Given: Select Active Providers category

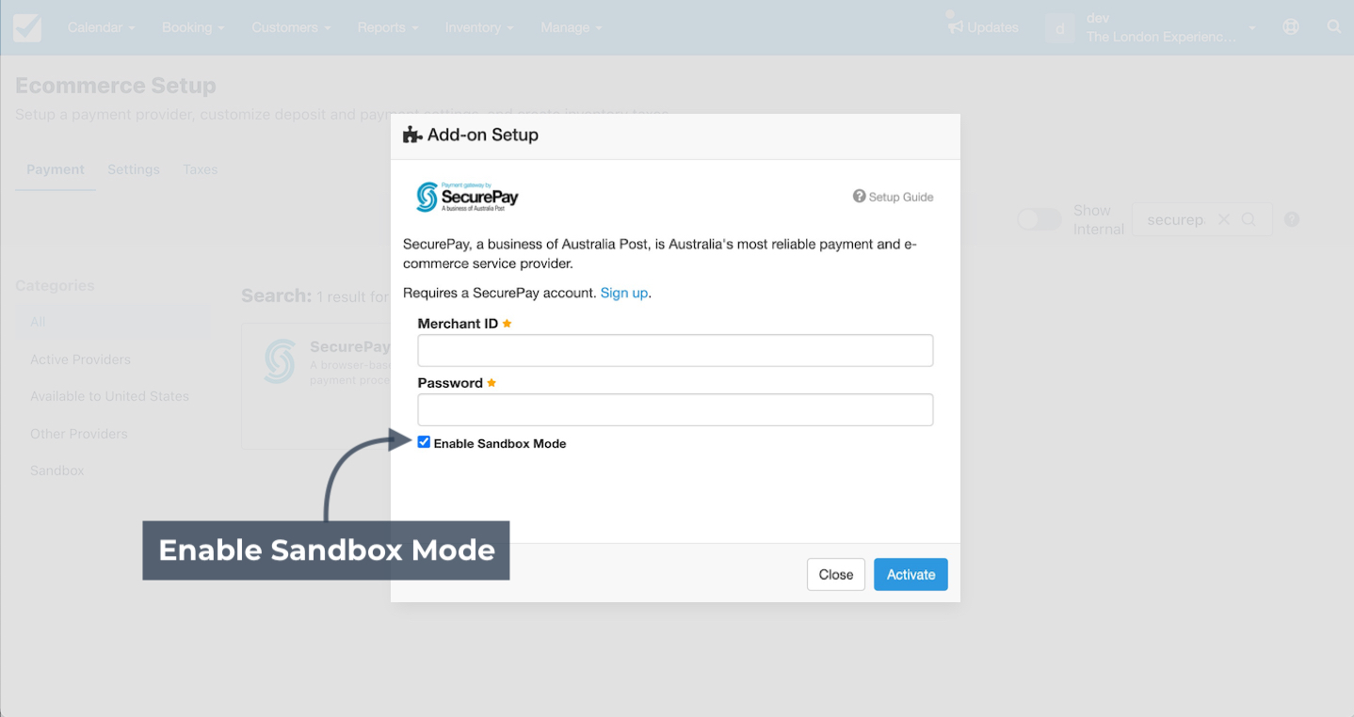Looking at the screenshot, I should [80, 359].
